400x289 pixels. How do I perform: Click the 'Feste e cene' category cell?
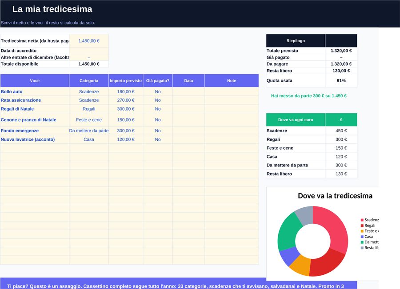pyautogui.click(x=89, y=120)
